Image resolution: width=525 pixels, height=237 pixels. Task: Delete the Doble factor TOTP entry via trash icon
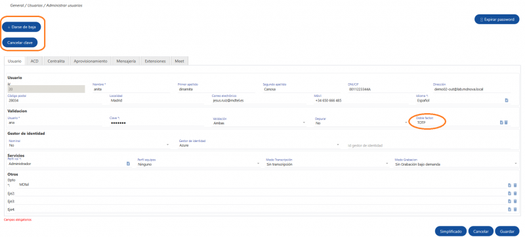[506, 122]
